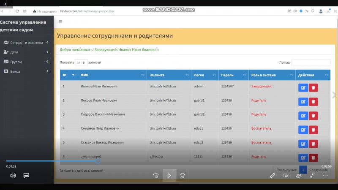The height and width of the screenshot is (190, 338).
Task: Skip back 10 seconds
Action: pos(156,176)
